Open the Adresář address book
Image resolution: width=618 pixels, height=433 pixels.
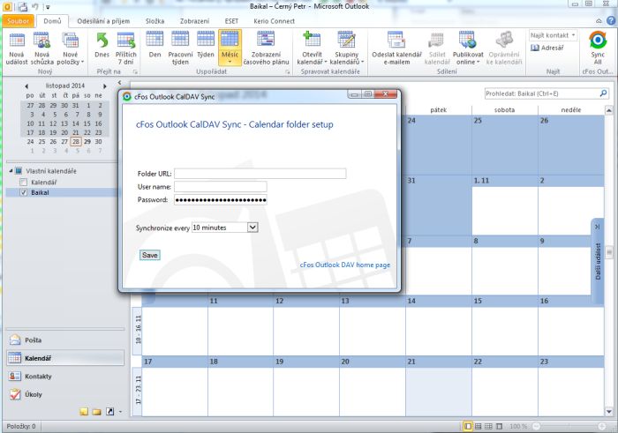click(x=547, y=48)
